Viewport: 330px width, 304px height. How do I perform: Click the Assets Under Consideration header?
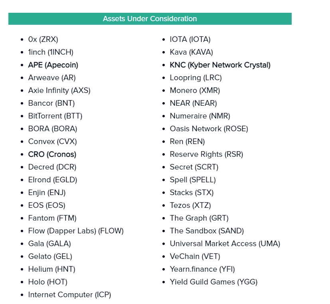click(150, 19)
